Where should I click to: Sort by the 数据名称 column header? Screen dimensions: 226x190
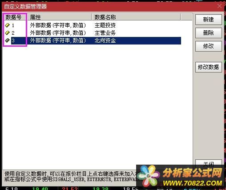point(136,17)
